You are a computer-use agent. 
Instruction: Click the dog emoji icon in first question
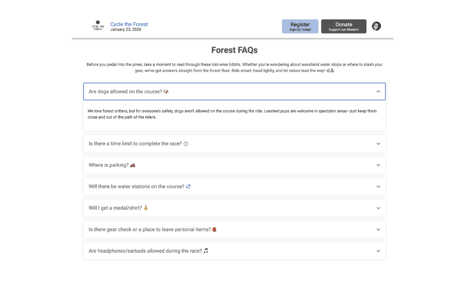[166, 91]
